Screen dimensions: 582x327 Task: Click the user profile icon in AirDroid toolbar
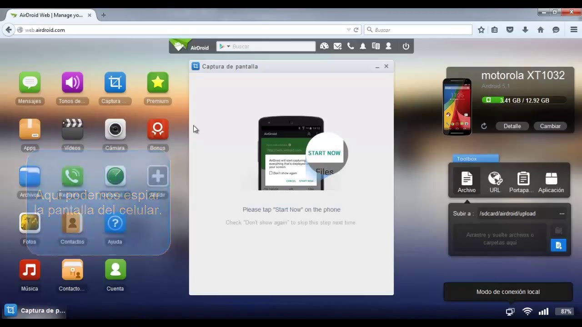point(389,46)
